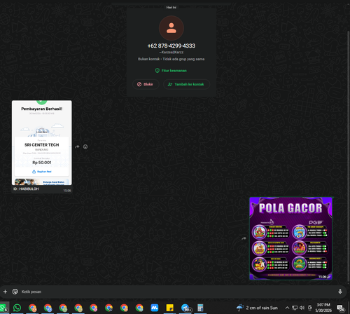
Task: Open the Pembayaran Berhasil receipt image
Action: pos(42,143)
